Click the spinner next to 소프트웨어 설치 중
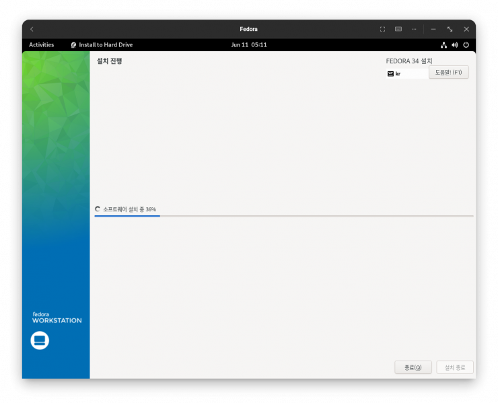This screenshot has height=403, width=498. tap(98, 209)
